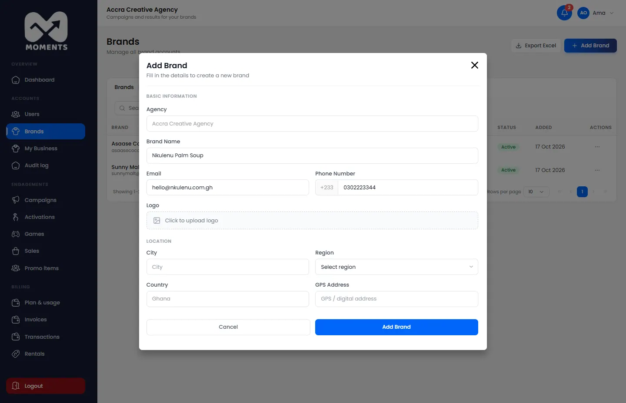Submit the blue Add Brand form button
The image size is (626, 403).
[396, 327]
